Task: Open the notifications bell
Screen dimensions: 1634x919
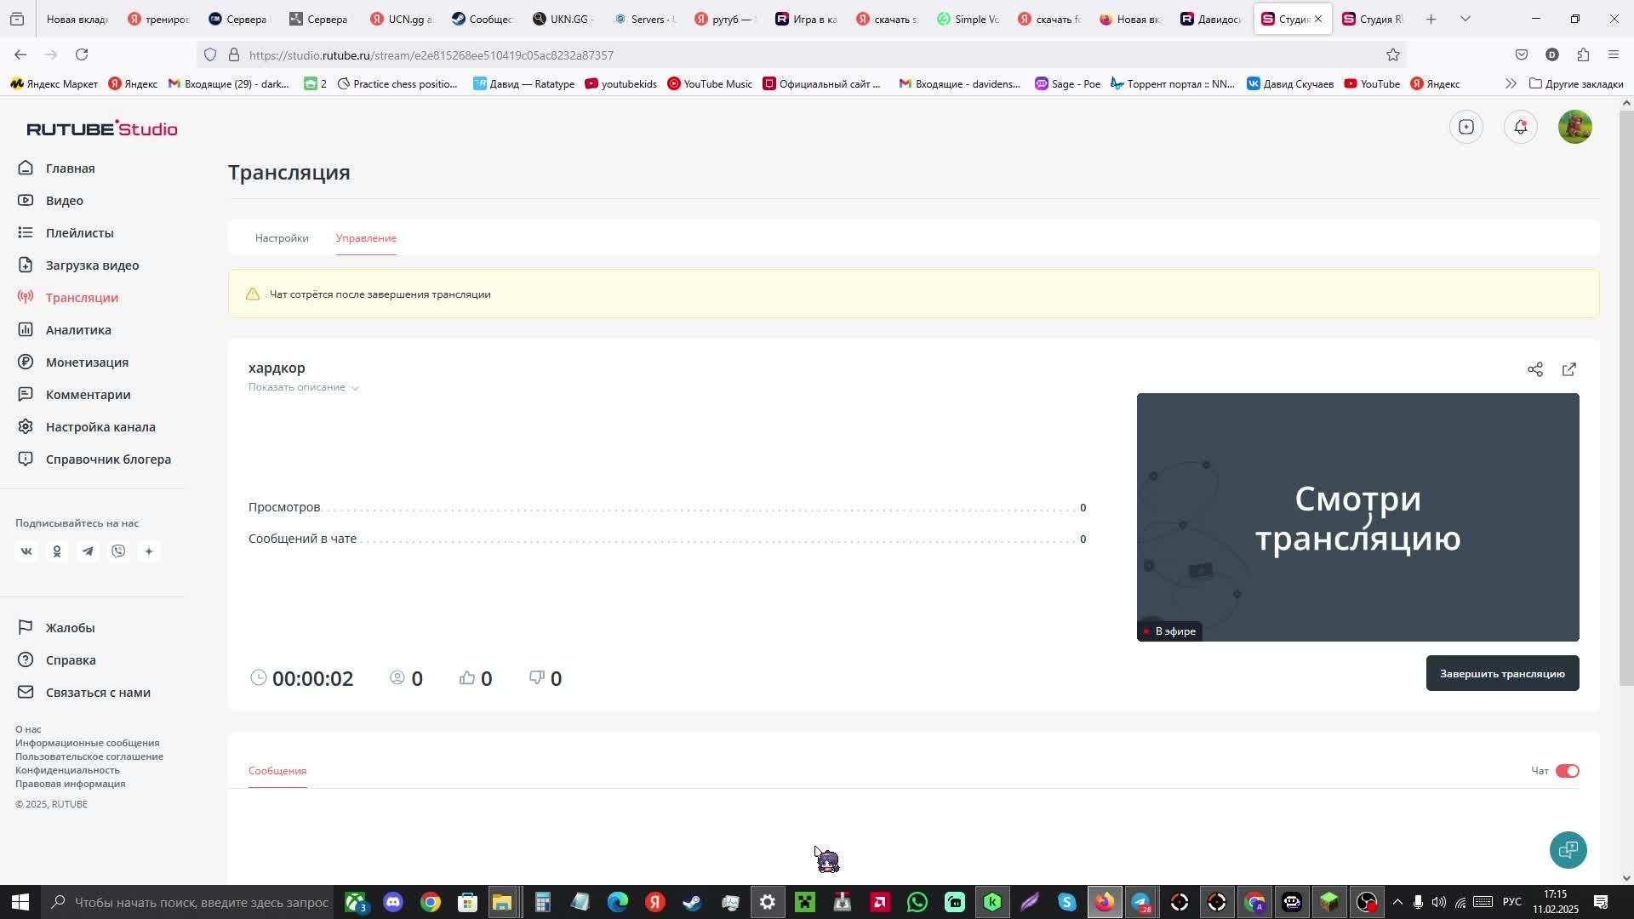Action: 1520,127
